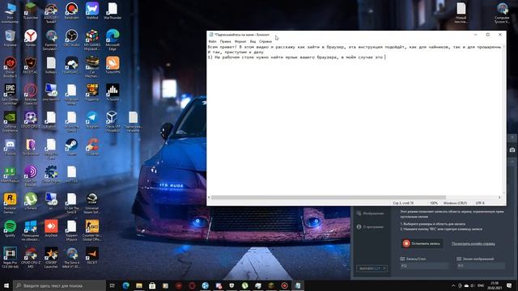This screenshot has height=291, width=518.
Task: Click the F12 record hotkey field
Action: [424, 266]
